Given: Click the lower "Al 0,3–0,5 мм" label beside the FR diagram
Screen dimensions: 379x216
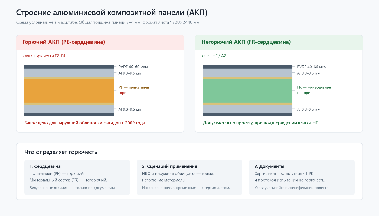Looking at the screenshot, I should point(309,109).
